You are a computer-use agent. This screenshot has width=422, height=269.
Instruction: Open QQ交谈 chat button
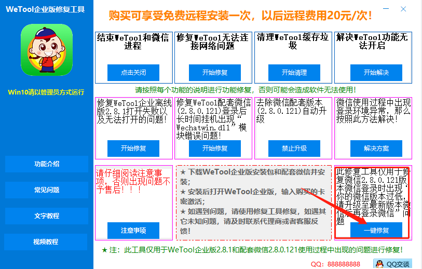(392, 264)
